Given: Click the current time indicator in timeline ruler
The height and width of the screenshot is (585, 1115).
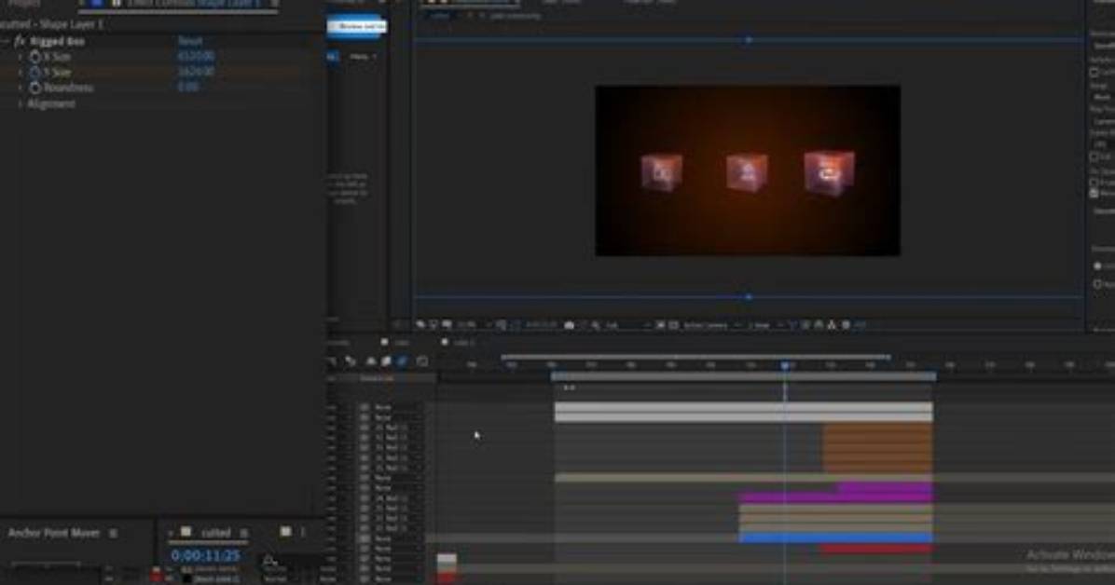Looking at the screenshot, I should tap(785, 365).
